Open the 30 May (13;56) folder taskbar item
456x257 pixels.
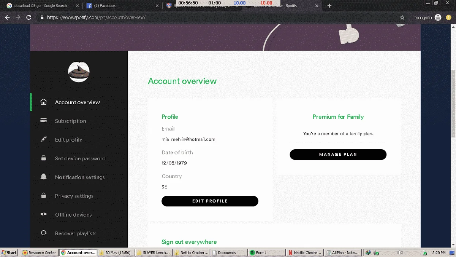point(116,252)
